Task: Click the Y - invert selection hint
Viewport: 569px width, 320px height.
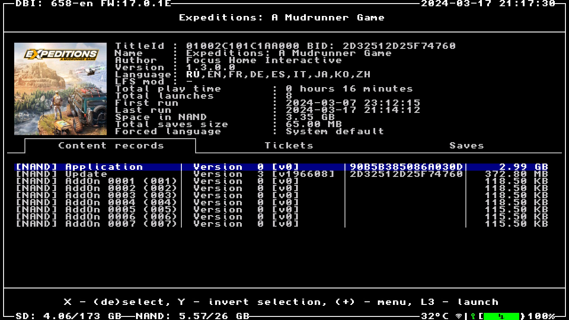Action: click(252, 302)
